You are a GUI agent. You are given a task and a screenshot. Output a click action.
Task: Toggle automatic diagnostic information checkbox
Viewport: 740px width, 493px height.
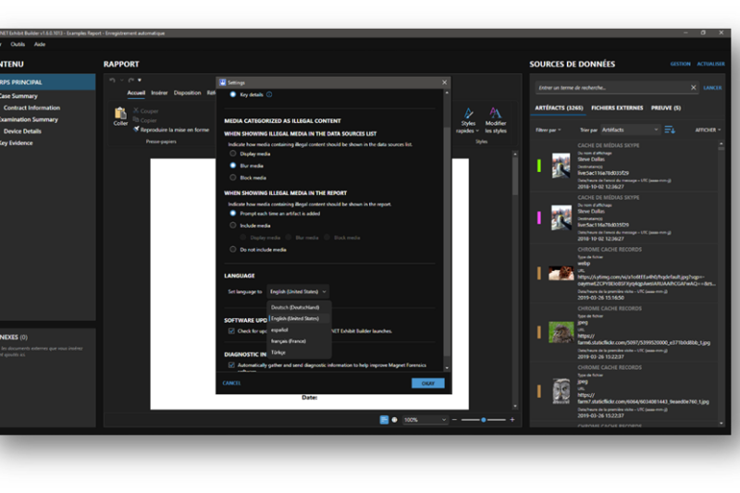[231, 364]
